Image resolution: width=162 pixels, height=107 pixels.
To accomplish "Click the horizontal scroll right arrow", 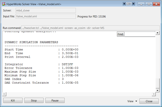I will [154, 94].
